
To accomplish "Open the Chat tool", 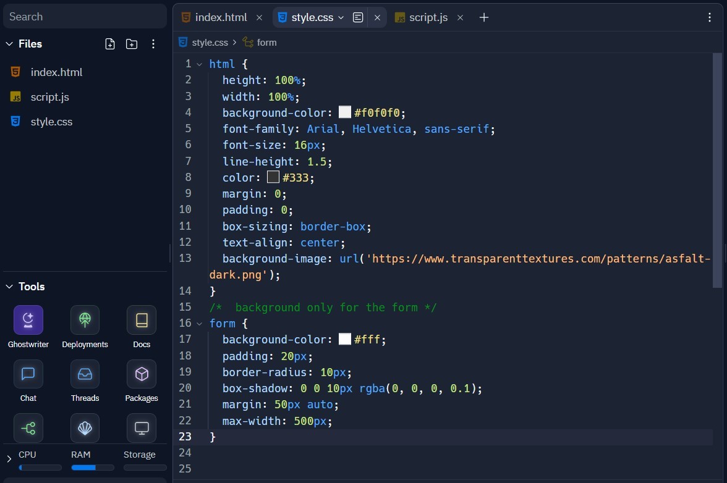I will point(28,374).
